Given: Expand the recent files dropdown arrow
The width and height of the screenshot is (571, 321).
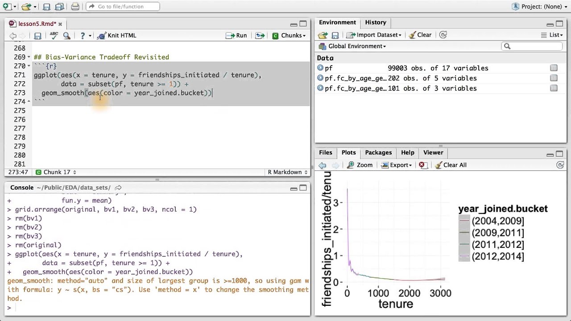Looking at the screenshot, I should [34, 7].
